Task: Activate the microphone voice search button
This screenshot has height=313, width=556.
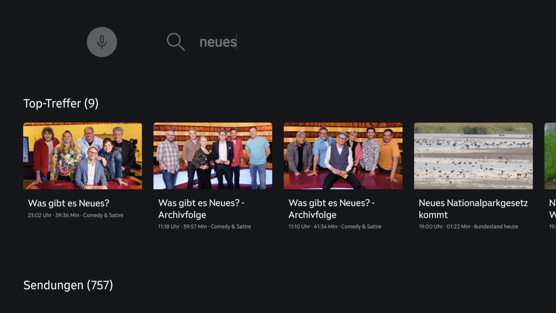Action: coord(102,42)
